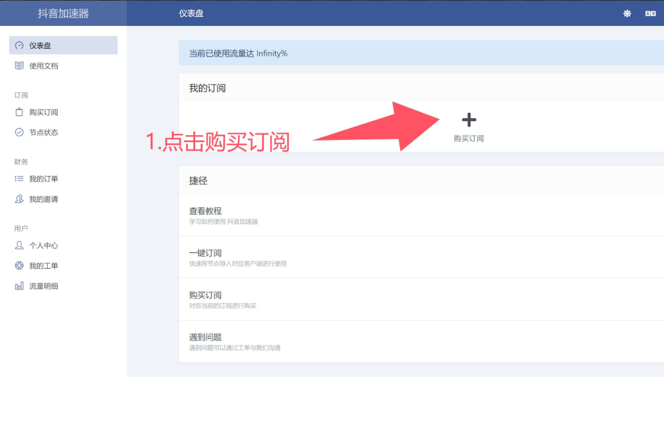Open 流量明细 from the sidebar

click(63, 286)
